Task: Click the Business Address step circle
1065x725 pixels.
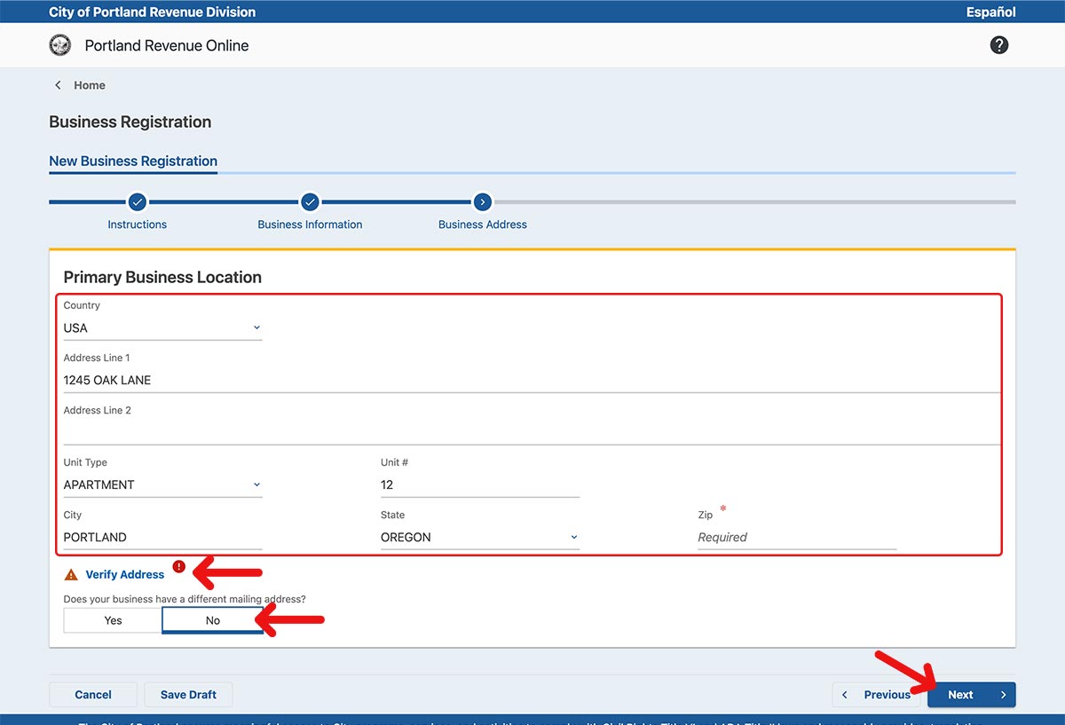Action: tap(482, 202)
